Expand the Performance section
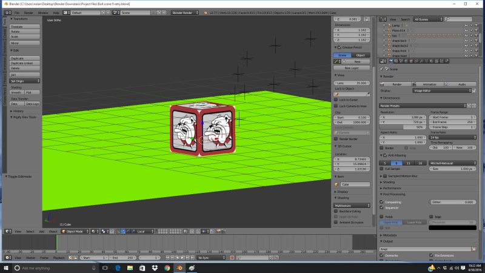 click(x=390, y=188)
